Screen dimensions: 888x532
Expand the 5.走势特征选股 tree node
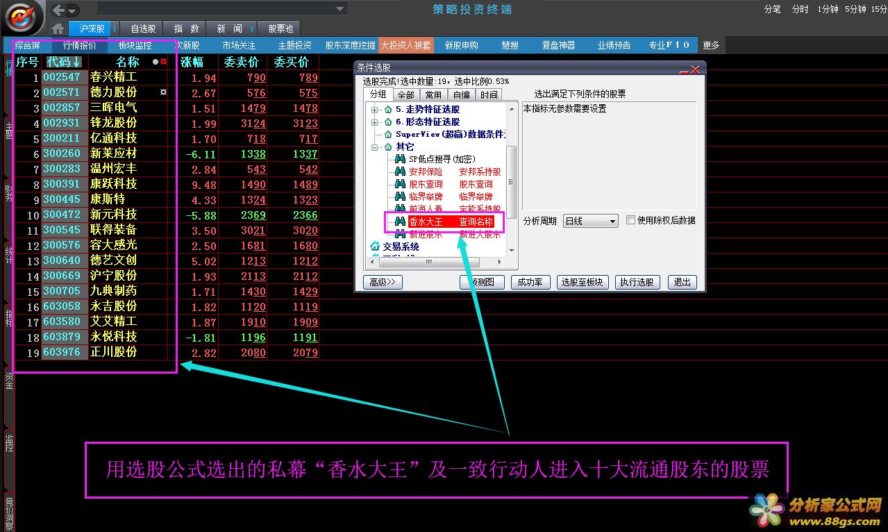(x=375, y=110)
